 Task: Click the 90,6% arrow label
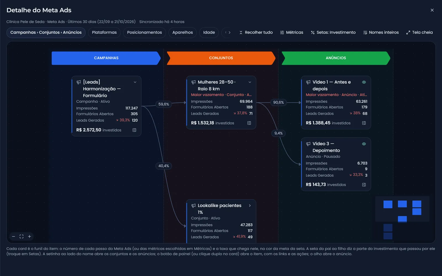[x=278, y=102]
